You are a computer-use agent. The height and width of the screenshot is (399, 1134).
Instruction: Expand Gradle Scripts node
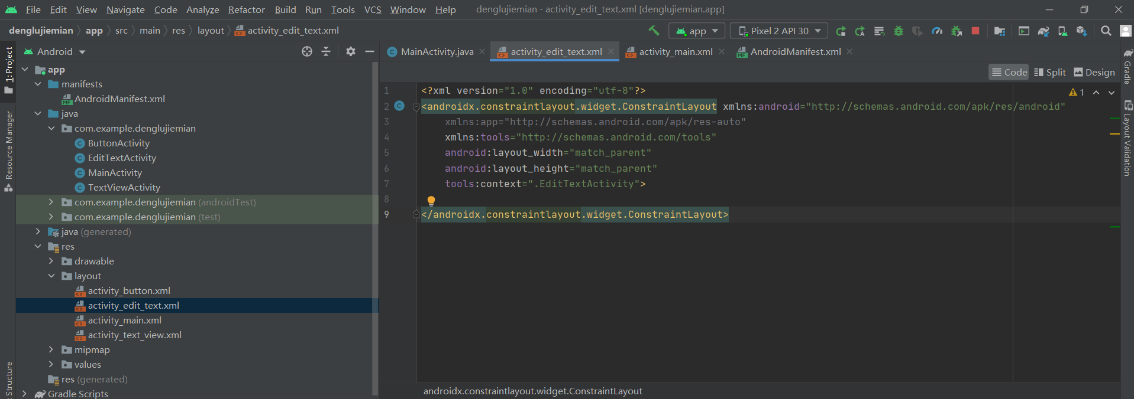tap(25, 394)
